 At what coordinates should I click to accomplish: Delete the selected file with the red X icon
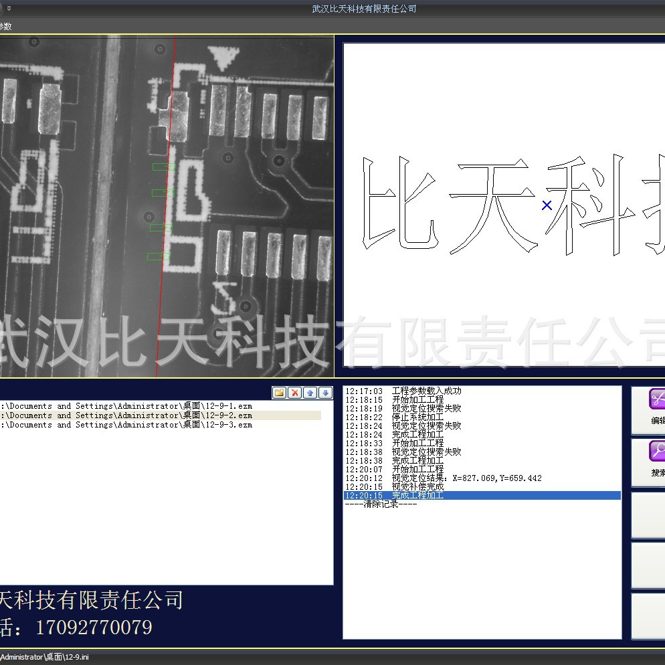pyautogui.click(x=295, y=393)
